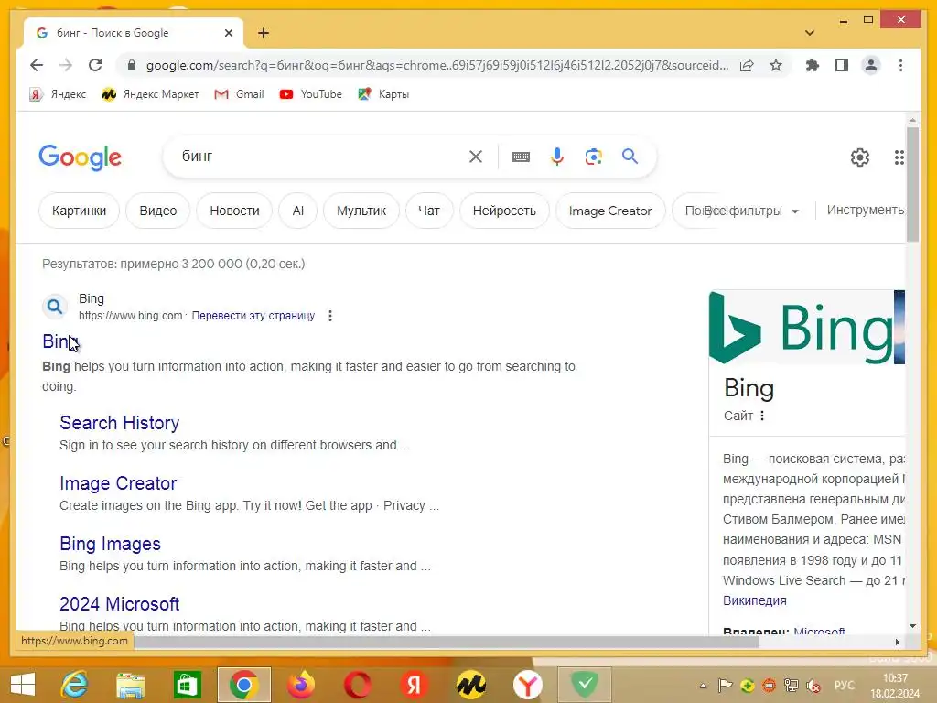Select the AI filter chip

tap(297, 211)
